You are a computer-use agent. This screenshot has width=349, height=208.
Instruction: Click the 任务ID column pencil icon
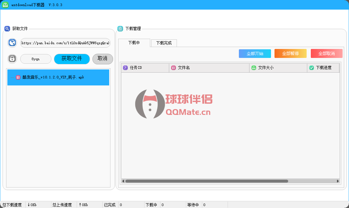(126, 68)
